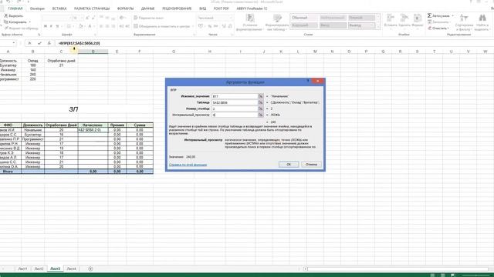Click the Copy (Копировать) button
This screenshot has width=494, height=277.
tap(15, 22)
